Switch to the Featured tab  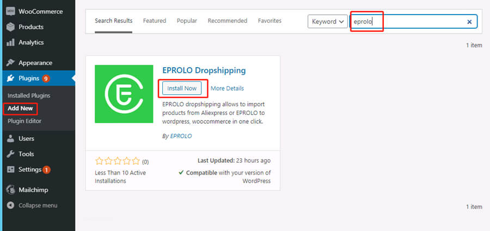[155, 21]
